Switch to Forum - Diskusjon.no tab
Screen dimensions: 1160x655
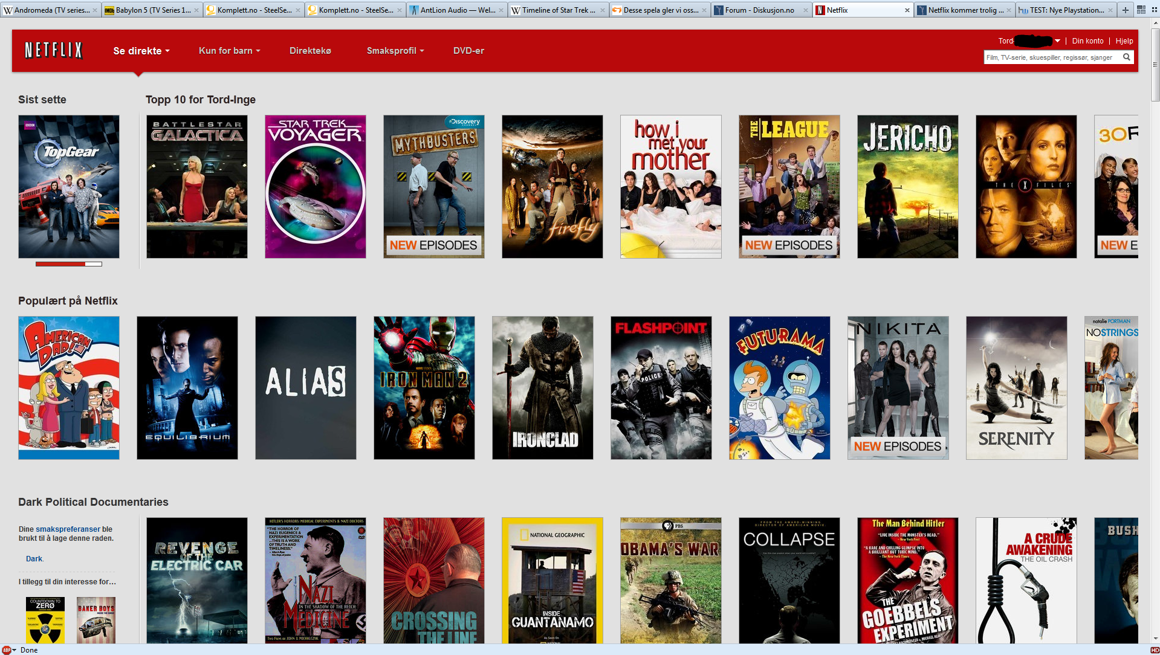(x=760, y=10)
